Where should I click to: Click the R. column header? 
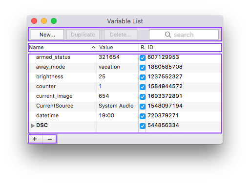pyautogui.click(x=143, y=47)
